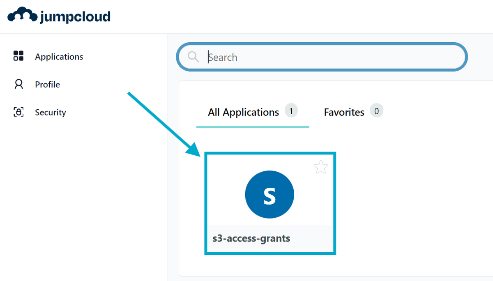The image size is (493, 281).
Task: Open Security via its shield icon
Action: pos(18,112)
